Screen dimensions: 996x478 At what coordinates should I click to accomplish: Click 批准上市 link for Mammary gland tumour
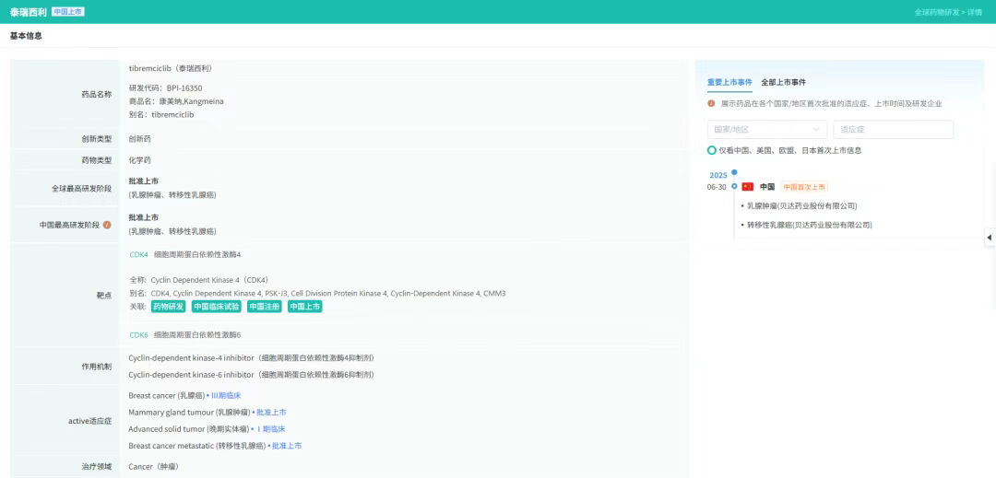point(271,412)
